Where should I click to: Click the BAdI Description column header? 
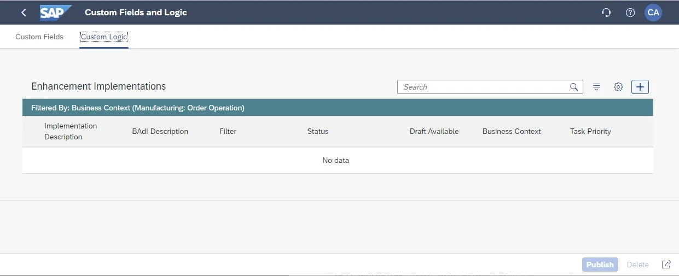160,131
